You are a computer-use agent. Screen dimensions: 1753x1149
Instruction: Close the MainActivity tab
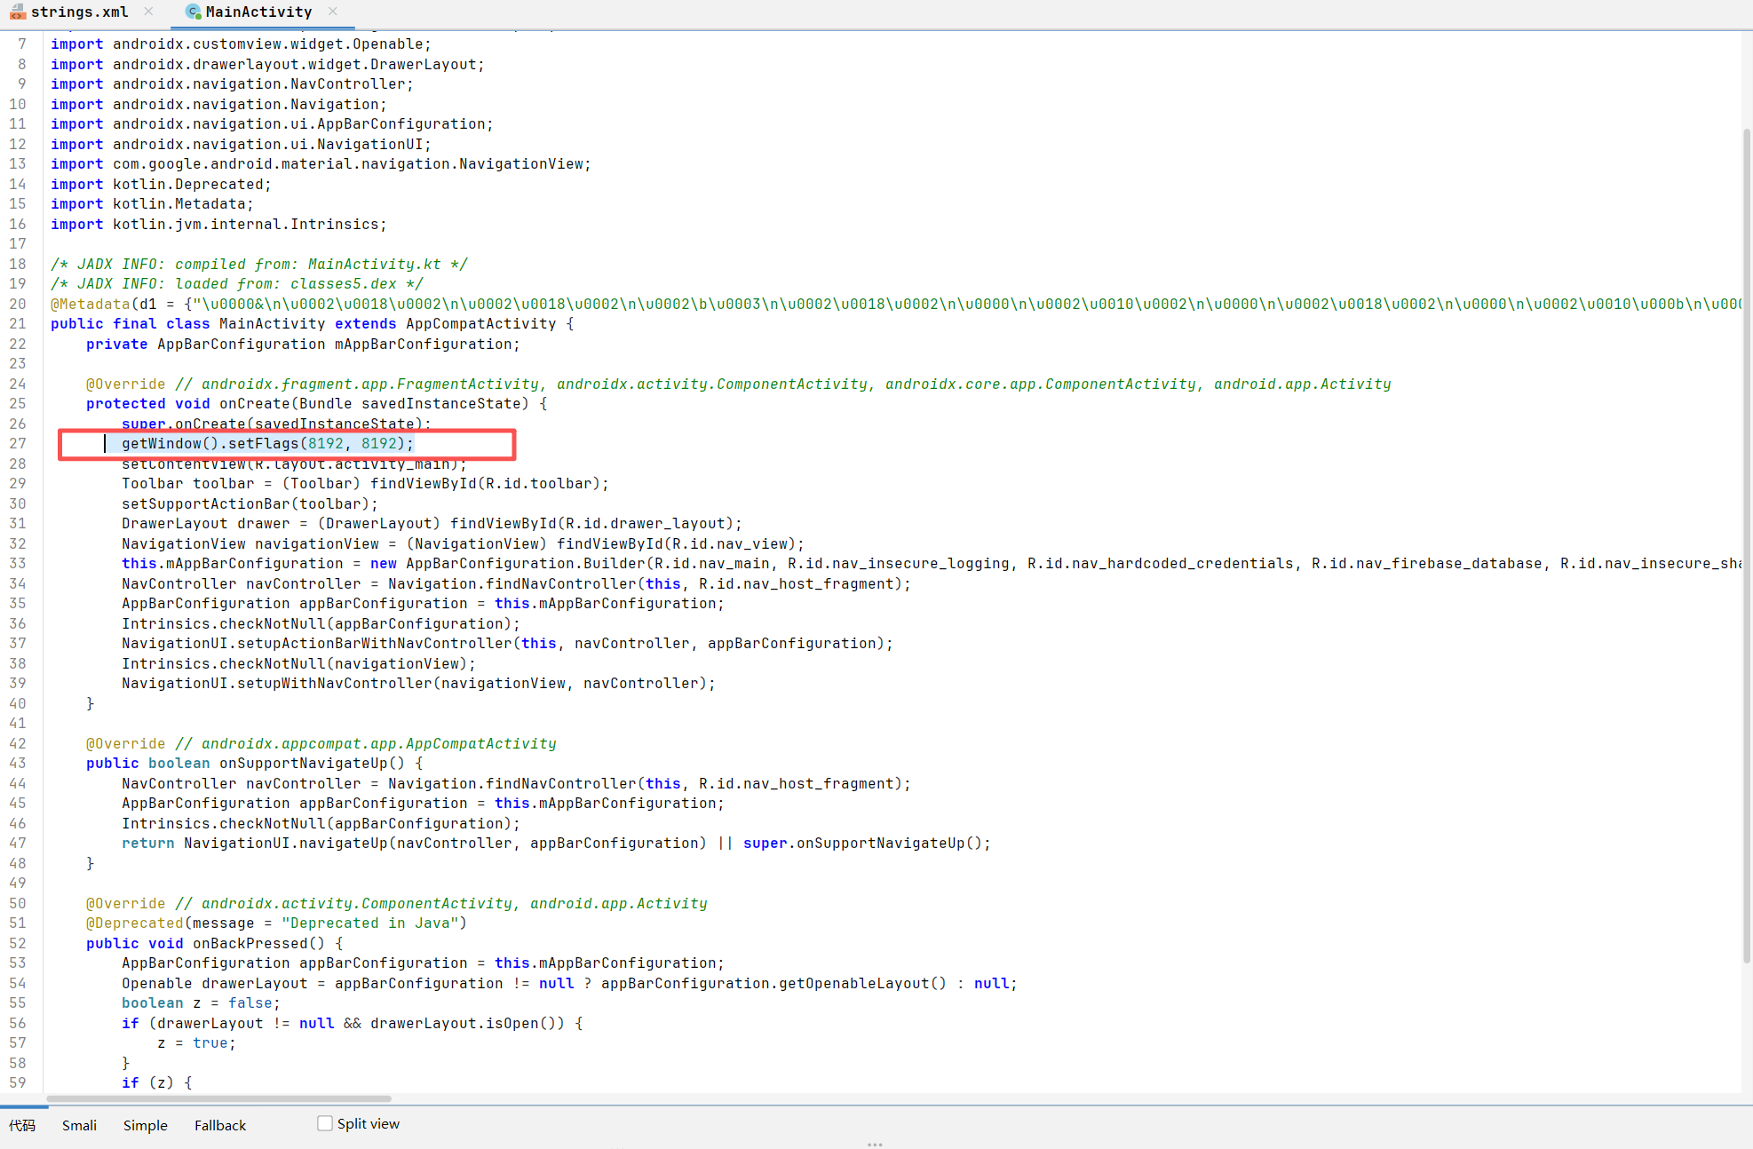pos(332,12)
